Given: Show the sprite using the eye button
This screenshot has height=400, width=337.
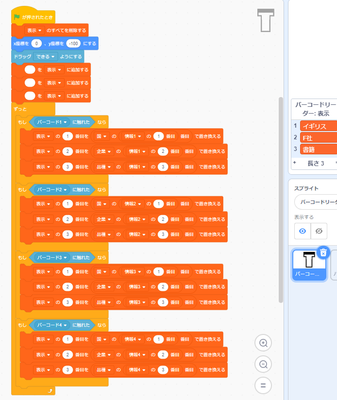Looking at the screenshot, I should point(303,232).
